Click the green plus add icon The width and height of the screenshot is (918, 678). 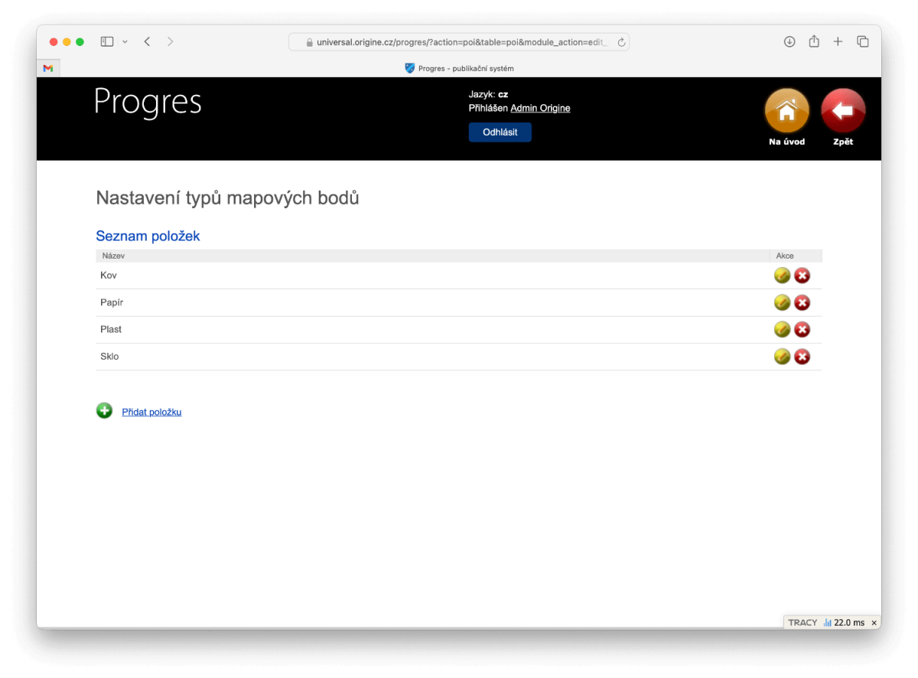point(104,411)
